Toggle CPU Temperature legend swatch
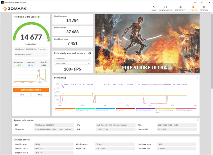Viewport: 213px width, 155px height. [x=85, y=108]
